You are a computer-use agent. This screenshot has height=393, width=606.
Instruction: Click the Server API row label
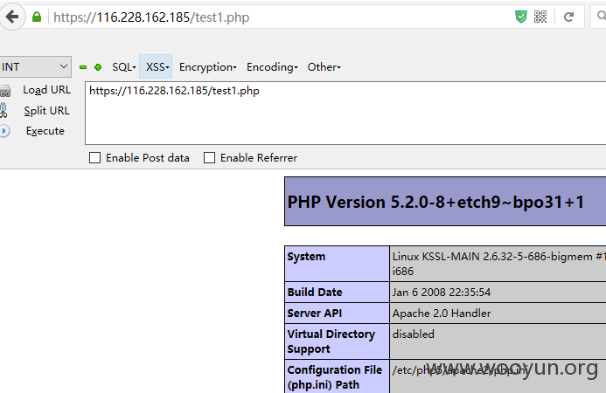click(x=315, y=313)
